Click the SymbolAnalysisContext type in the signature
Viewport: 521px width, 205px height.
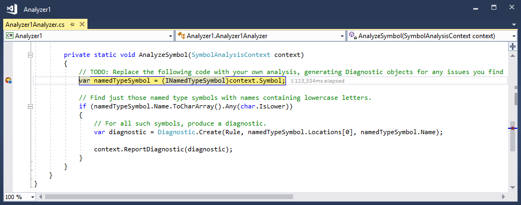230,55
